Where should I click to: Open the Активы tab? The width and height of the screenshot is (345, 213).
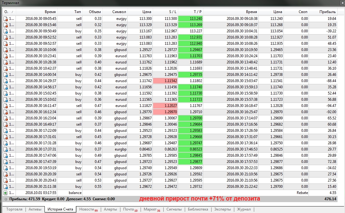[x=35, y=209]
